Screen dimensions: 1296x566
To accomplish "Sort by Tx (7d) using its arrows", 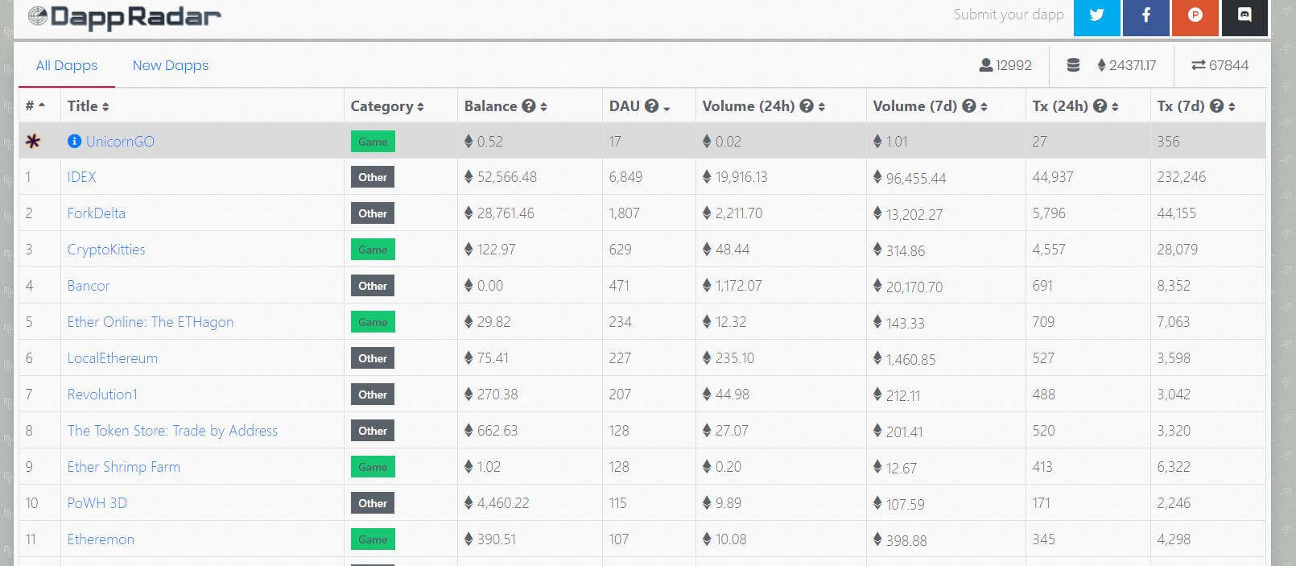I will 1232,106.
